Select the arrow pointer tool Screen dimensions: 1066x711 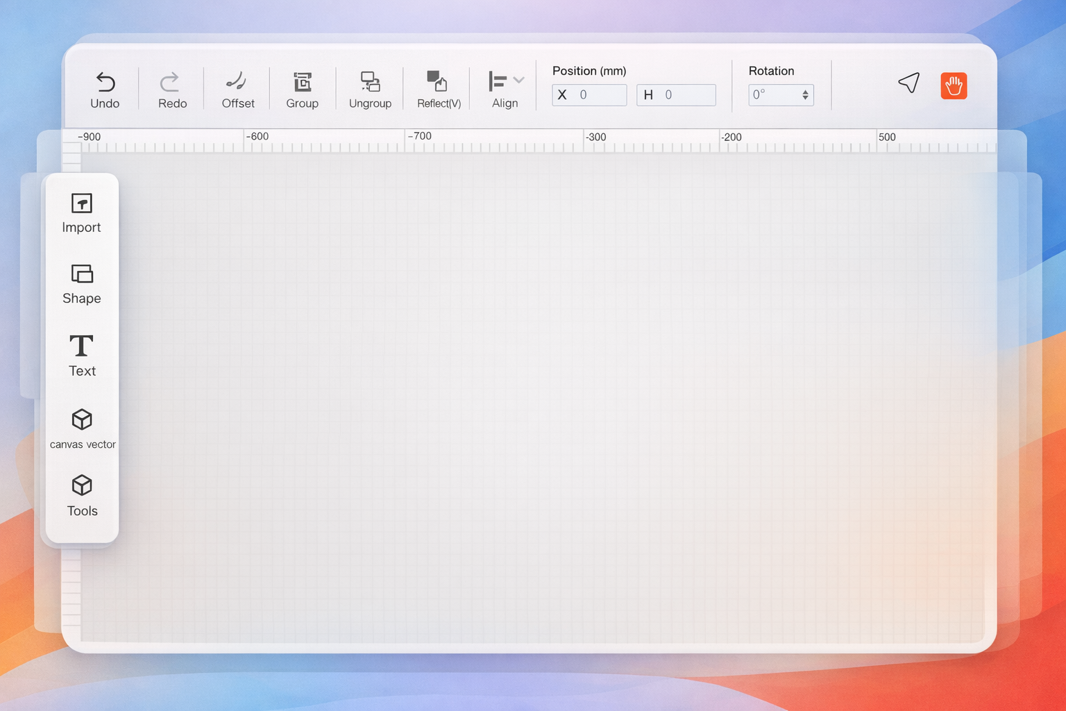(908, 83)
